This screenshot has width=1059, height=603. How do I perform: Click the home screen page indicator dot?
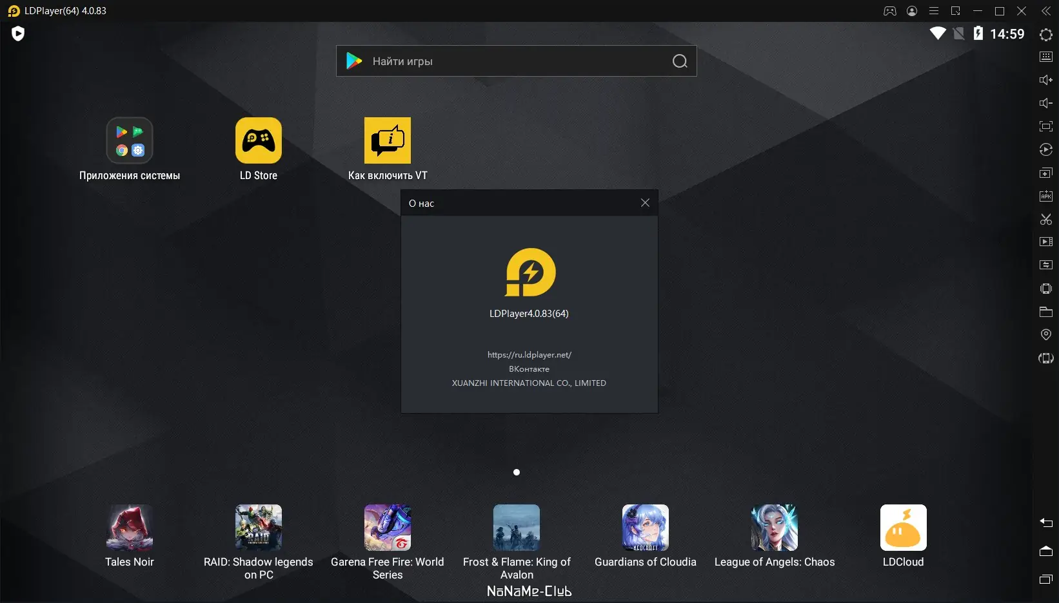[x=517, y=472]
